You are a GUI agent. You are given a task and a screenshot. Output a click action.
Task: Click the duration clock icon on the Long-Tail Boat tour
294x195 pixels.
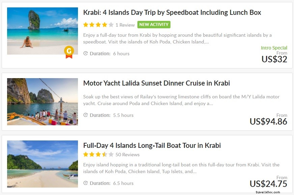tap(86, 183)
